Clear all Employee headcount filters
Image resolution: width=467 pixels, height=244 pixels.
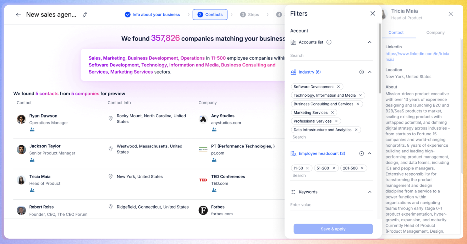pos(362,153)
